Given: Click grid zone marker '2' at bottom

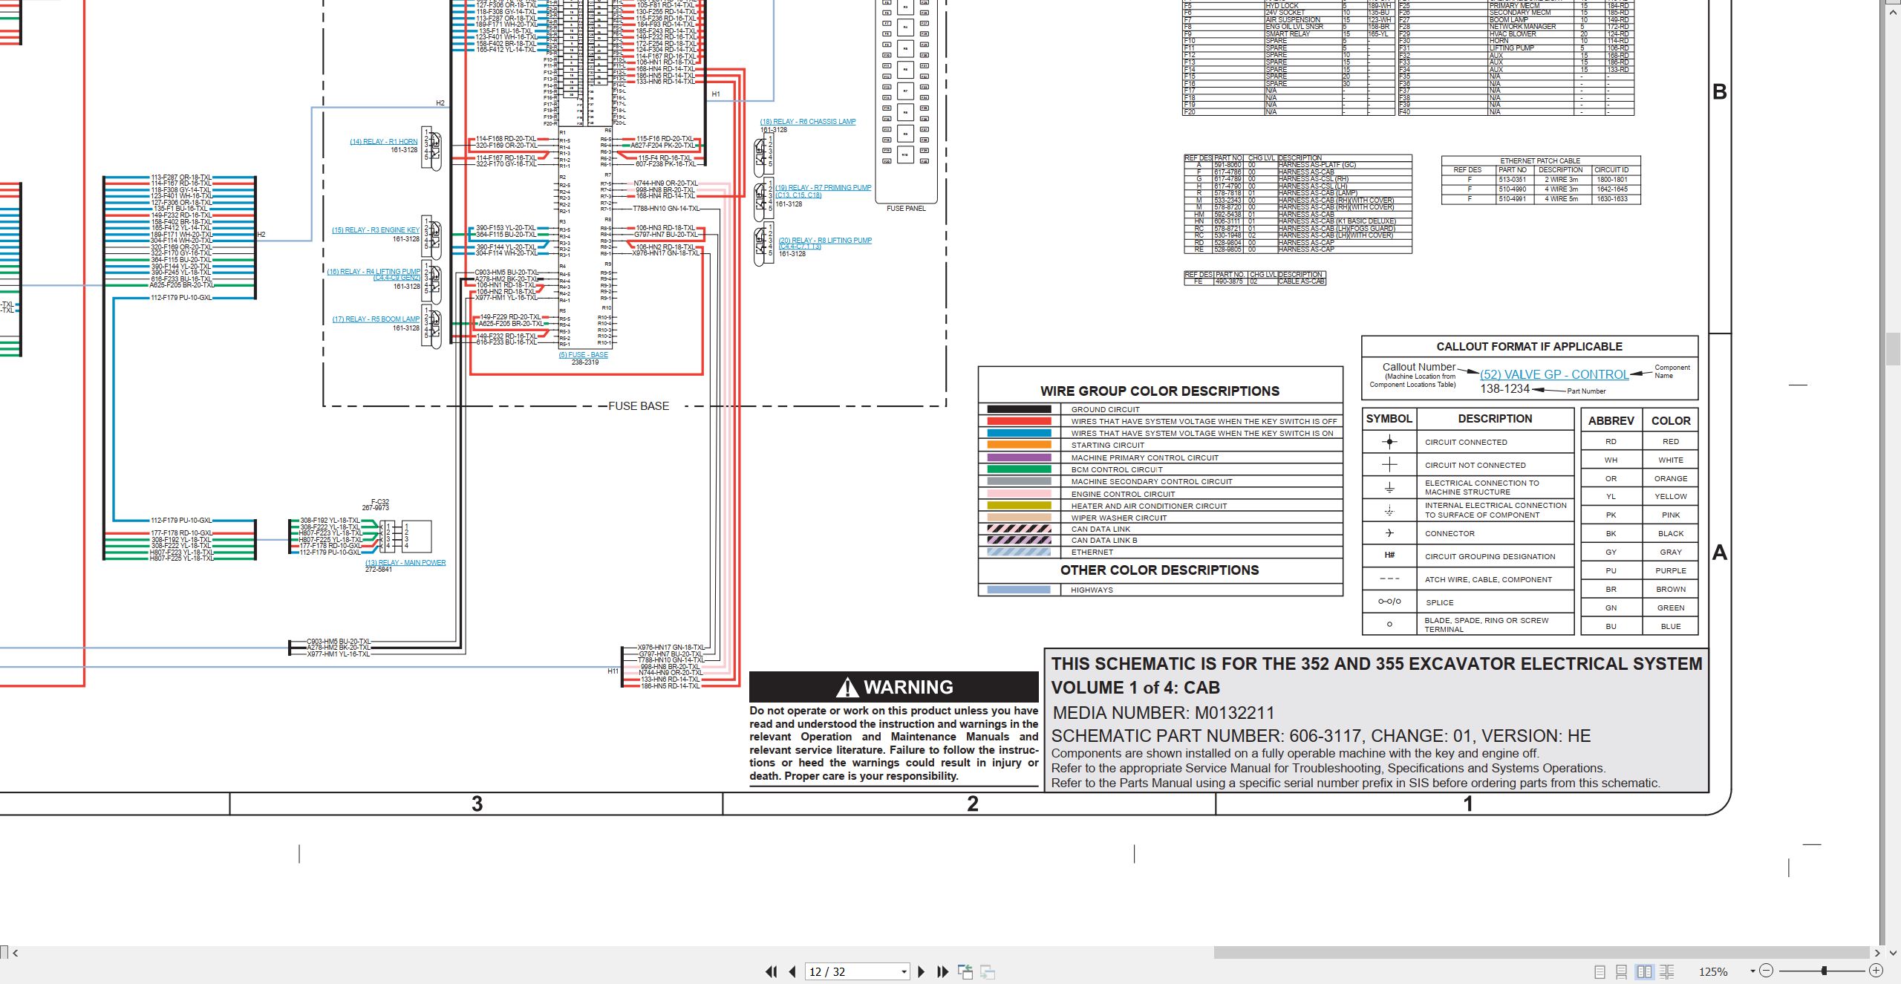Looking at the screenshot, I should [972, 804].
